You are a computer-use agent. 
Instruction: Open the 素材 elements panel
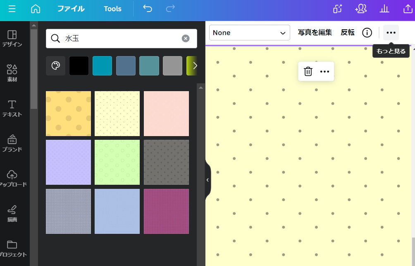[x=12, y=73]
